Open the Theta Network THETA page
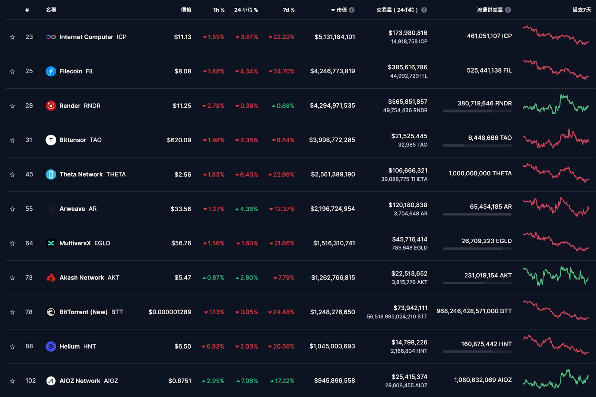This screenshot has height=397, width=596. (93, 174)
